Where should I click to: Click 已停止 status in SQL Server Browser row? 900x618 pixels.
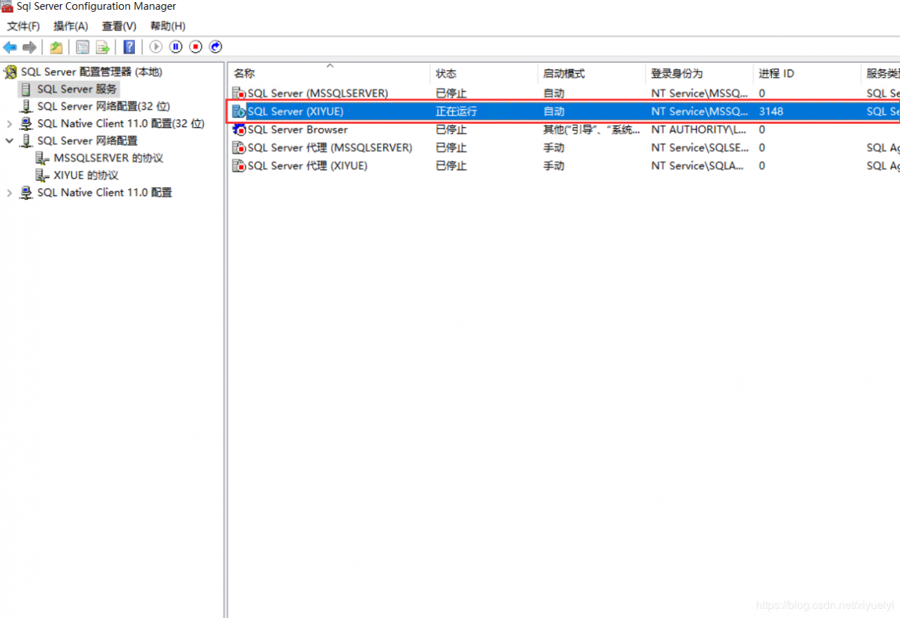tap(451, 130)
